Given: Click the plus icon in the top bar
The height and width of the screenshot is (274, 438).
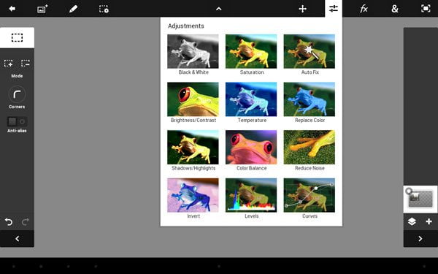Looking at the screenshot, I should pyautogui.click(x=302, y=9).
